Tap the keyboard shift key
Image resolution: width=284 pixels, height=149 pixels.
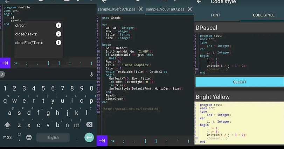(7, 125)
